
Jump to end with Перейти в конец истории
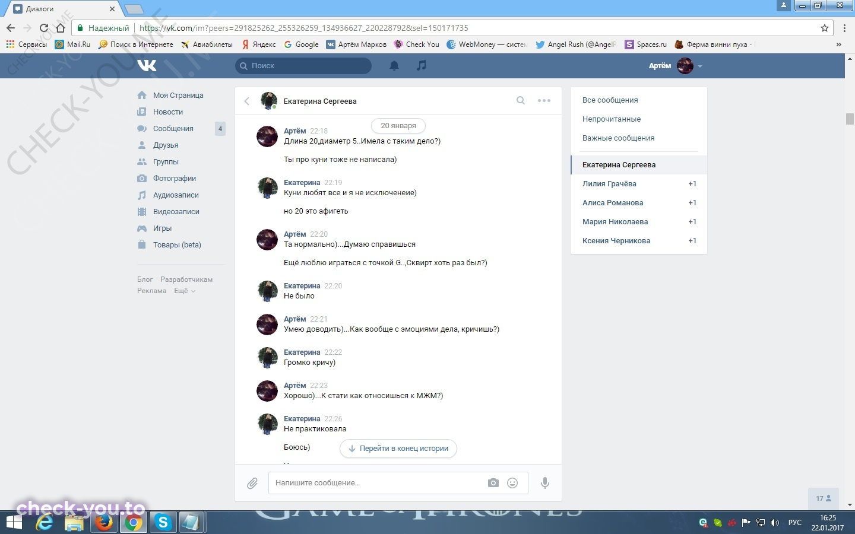(398, 449)
